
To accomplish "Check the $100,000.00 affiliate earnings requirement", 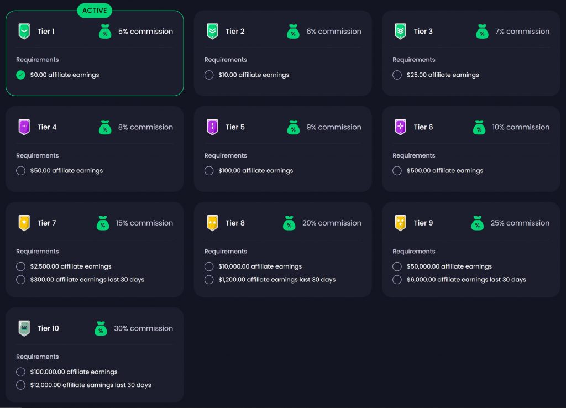I will (20, 372).
